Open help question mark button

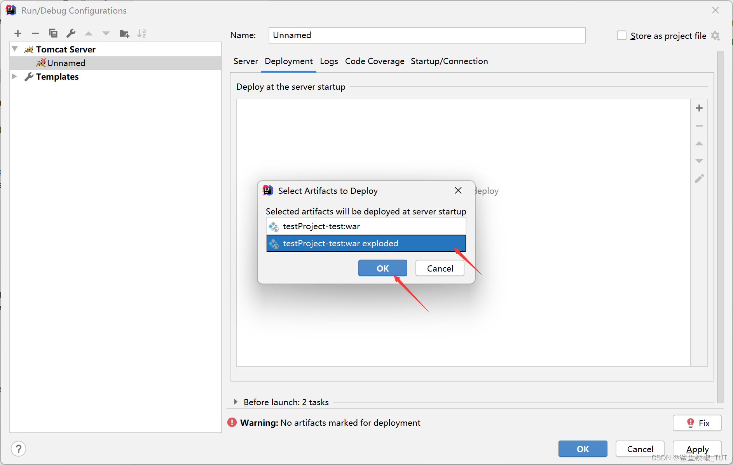coord(19,449)
